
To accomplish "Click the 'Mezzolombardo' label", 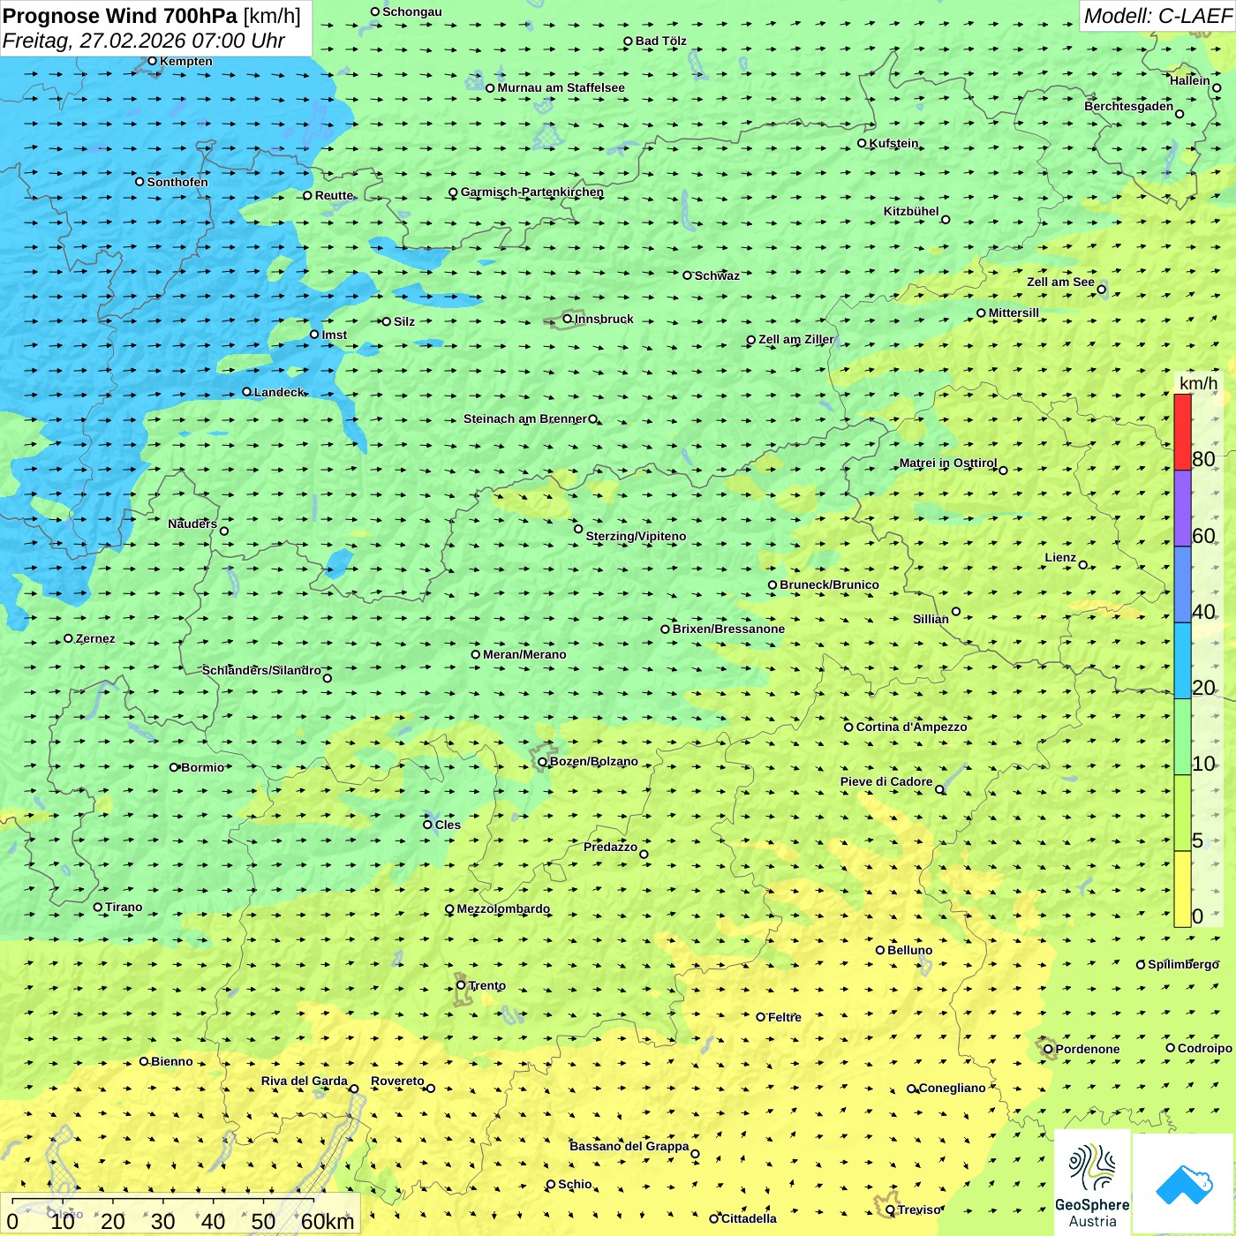I will (x=503, y=908).
